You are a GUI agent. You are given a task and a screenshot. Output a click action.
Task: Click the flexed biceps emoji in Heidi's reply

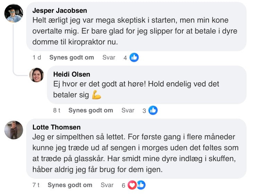click(x=96, y=95)
